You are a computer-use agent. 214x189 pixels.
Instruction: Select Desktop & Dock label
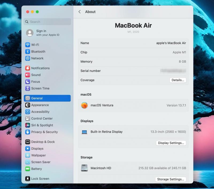pyautogui.click(x=43, y=142)
